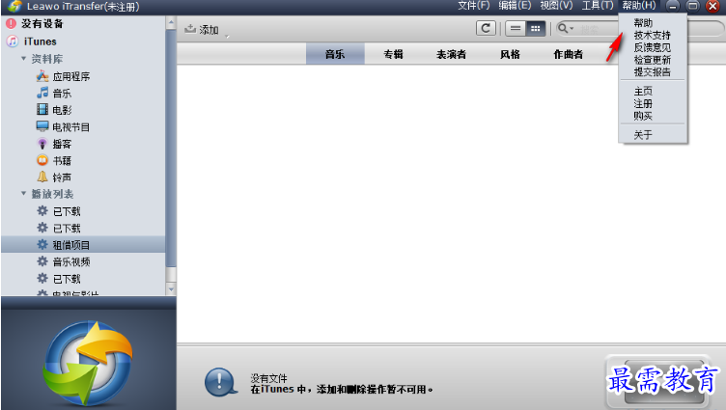This screenshot has height=410, width=726.
Task: Choose 购买 from help menu
Action: pyautogui.click(x=643, y=116)
